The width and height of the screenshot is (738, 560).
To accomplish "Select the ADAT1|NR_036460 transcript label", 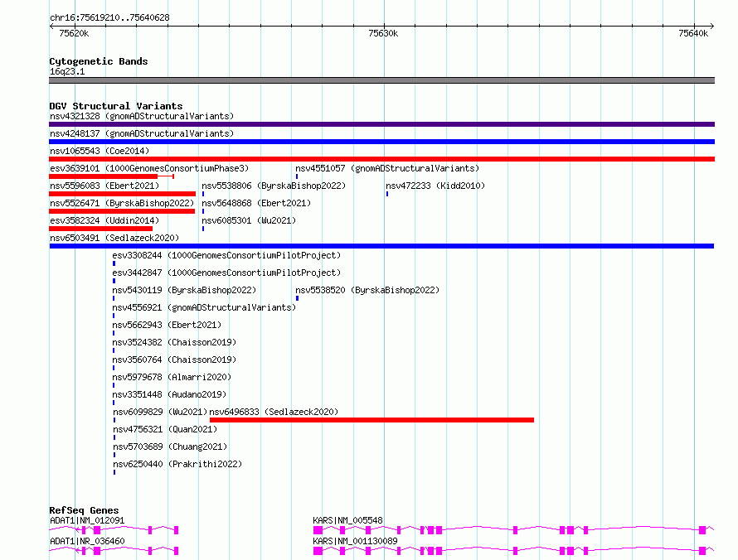I will [x=87, y=541].
